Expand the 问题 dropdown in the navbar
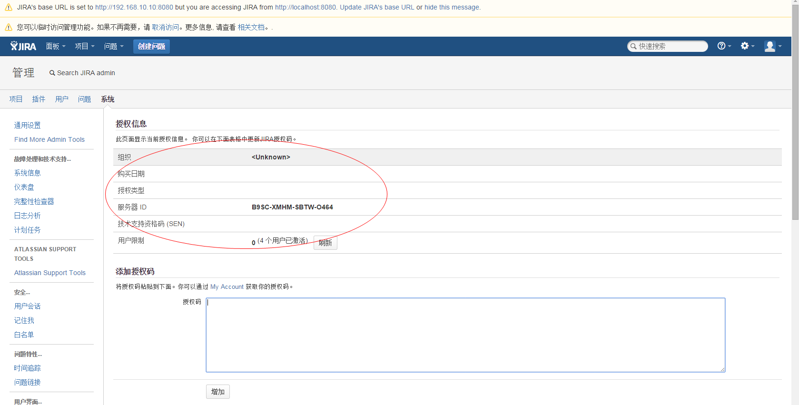 114,46
